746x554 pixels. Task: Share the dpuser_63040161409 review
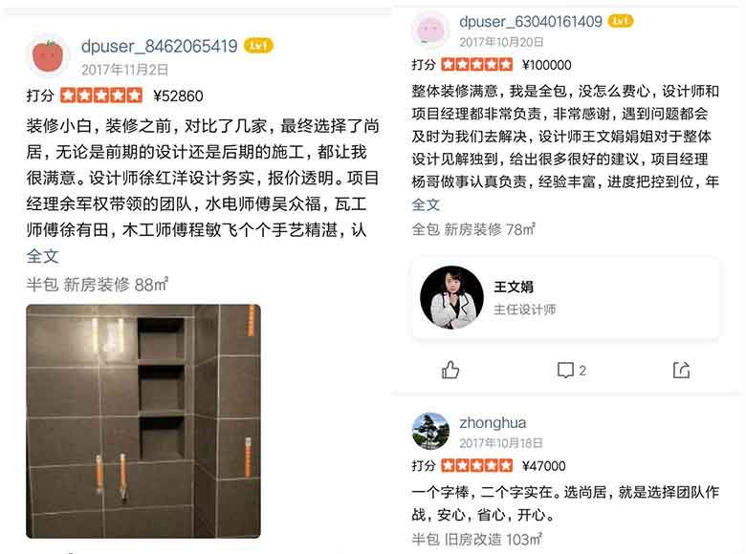click(x=681, y=370)
